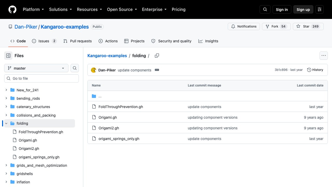Click the open folding folder icon in the tree
332x187 pixels.
point(12,123)
